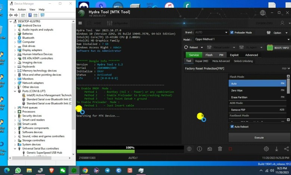Click the globe icon in the bottom toolbar
Viewport: 291px width, 175px height.
click(x=189, y=149)
